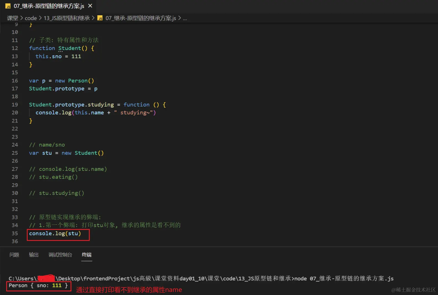Click the comment starting "// 1.第一个弊端"
The width and height of the screenshot is (438, 295).
click(x=105, y=225)
